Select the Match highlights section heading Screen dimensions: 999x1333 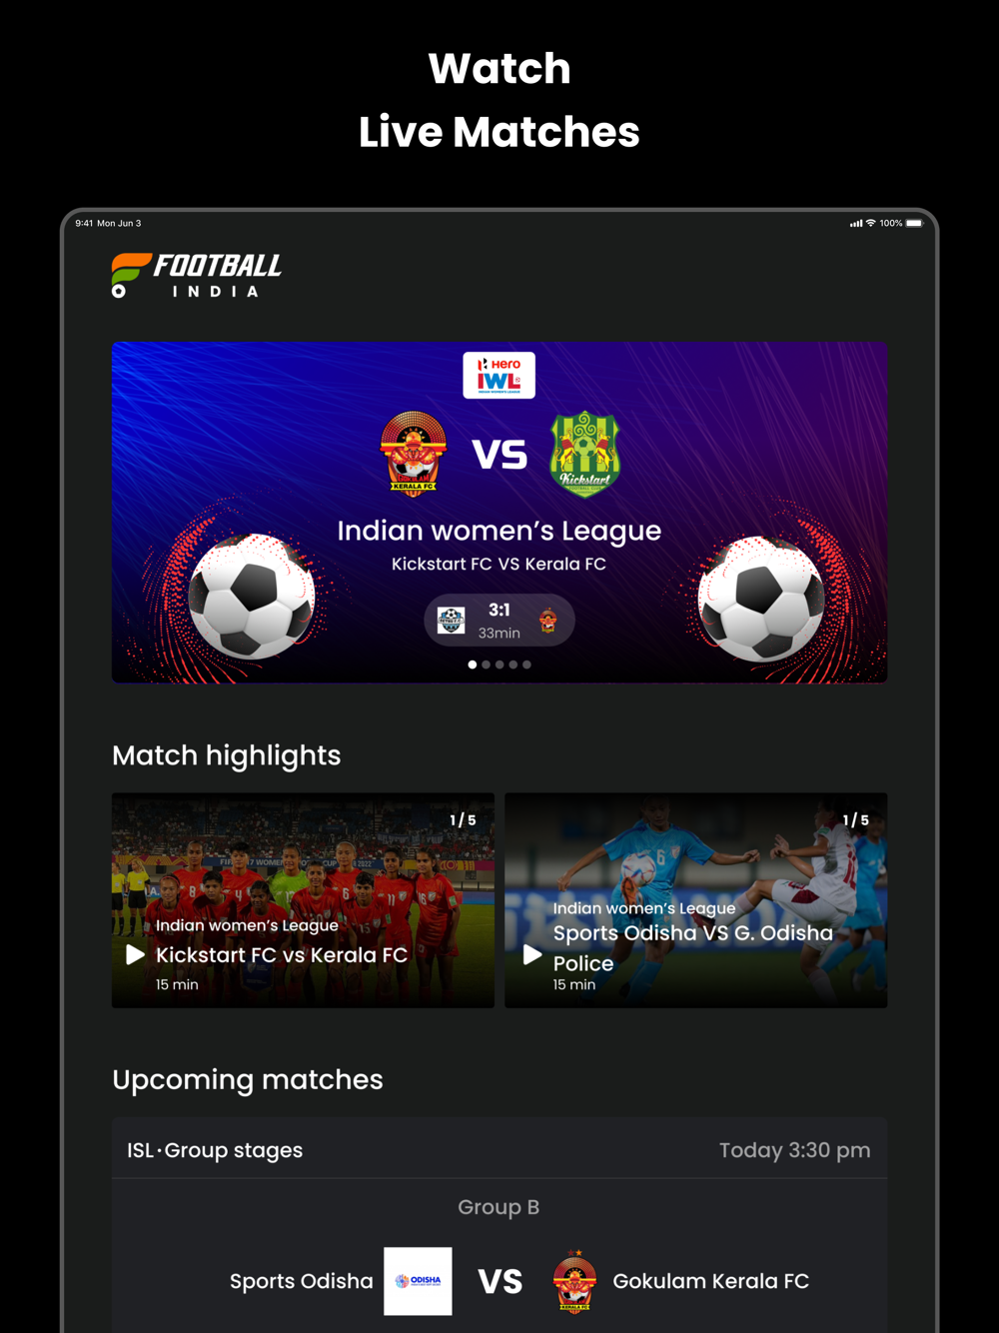click(x=227, y=756)
